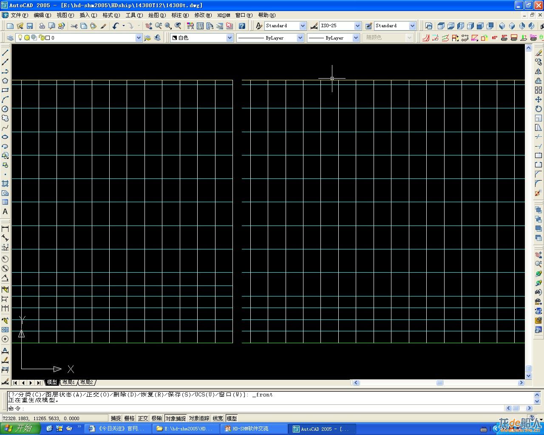
Task: Select the Erase tool in Modify toolbar
Action: point(538,53)
